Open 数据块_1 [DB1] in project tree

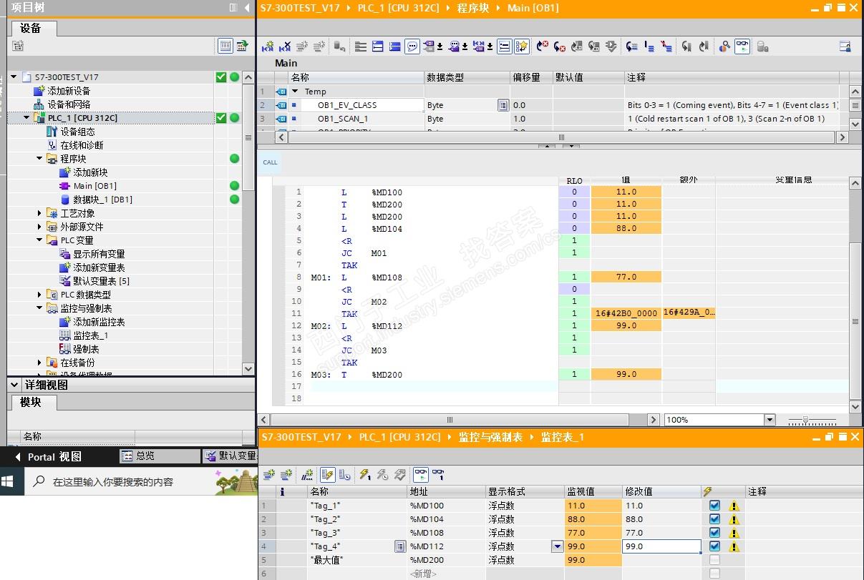click(102, 200)
